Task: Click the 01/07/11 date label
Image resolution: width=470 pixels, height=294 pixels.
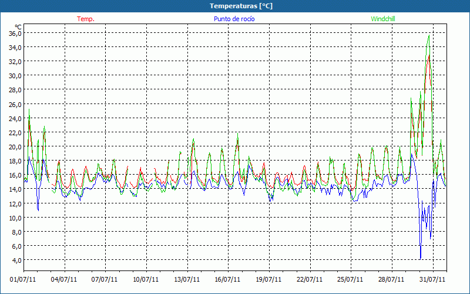Action: pyautogui.click(x=23, y=279)
